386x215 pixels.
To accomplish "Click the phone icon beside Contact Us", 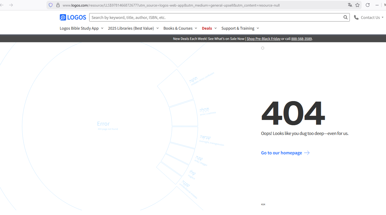I will pos(356,17).
